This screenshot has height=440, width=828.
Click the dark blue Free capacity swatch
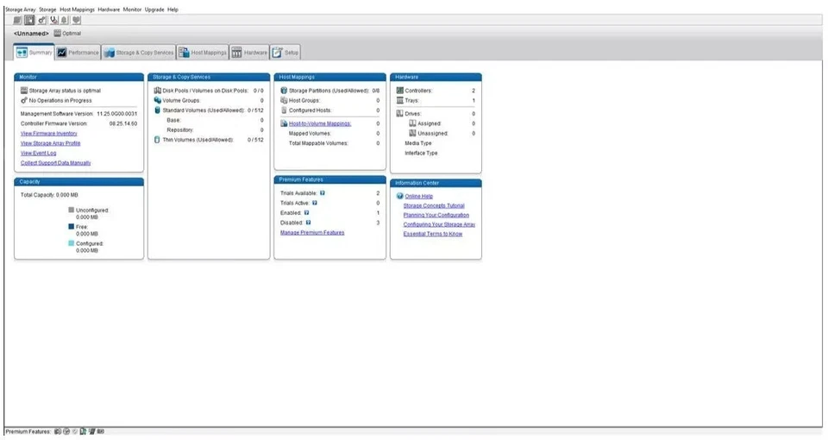pyautogui.click(x=72, y=226)
